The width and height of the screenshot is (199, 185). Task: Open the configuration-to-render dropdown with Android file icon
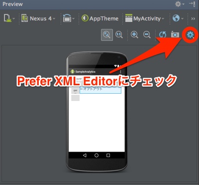[9, 18]
